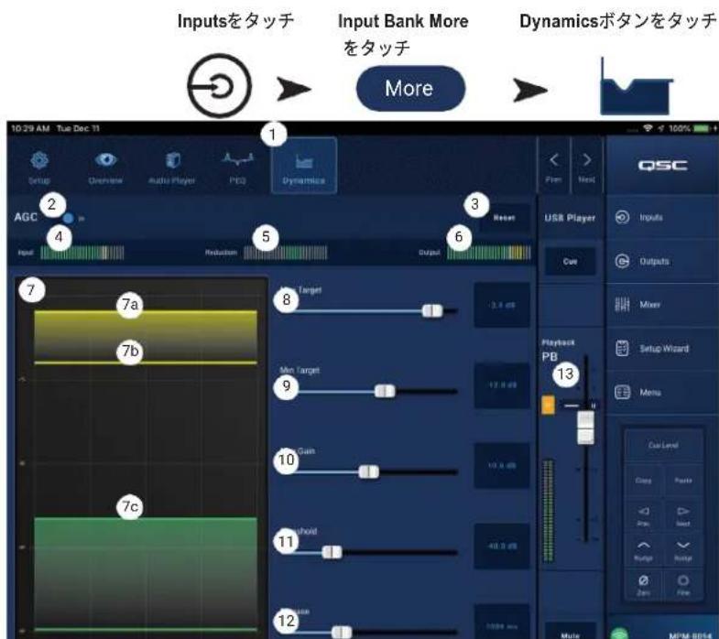Select the Min Target -12.0 dB value box
The image size is (719, 639).
tap(502, 385)
